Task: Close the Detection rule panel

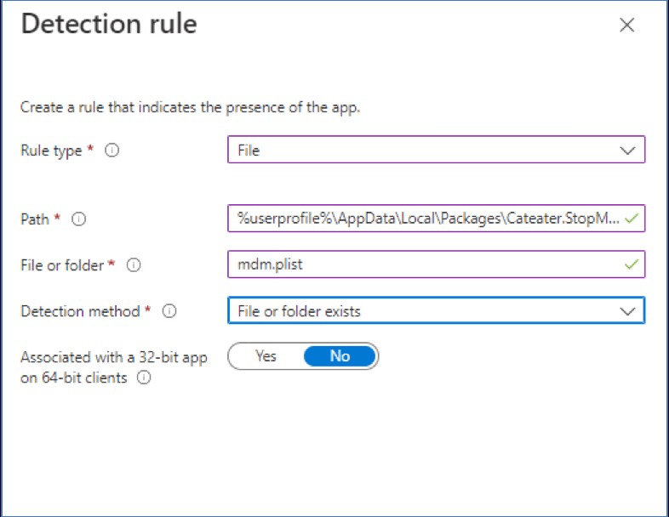Action: 627,26
